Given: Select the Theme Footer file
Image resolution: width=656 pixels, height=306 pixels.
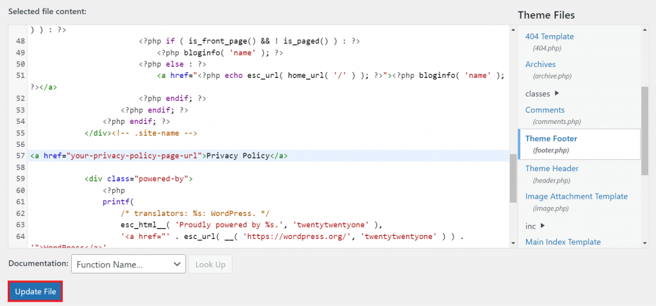Looking at the screenshot, I should click(579, 144).
